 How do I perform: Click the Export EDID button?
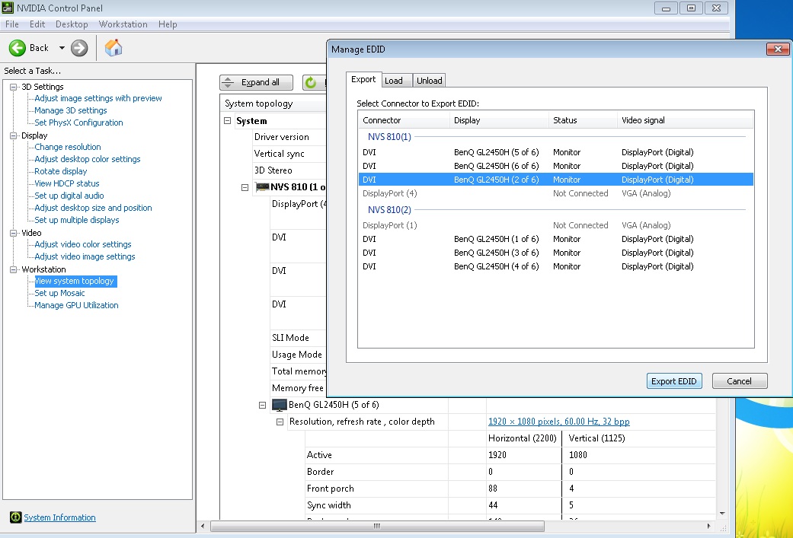673,381
